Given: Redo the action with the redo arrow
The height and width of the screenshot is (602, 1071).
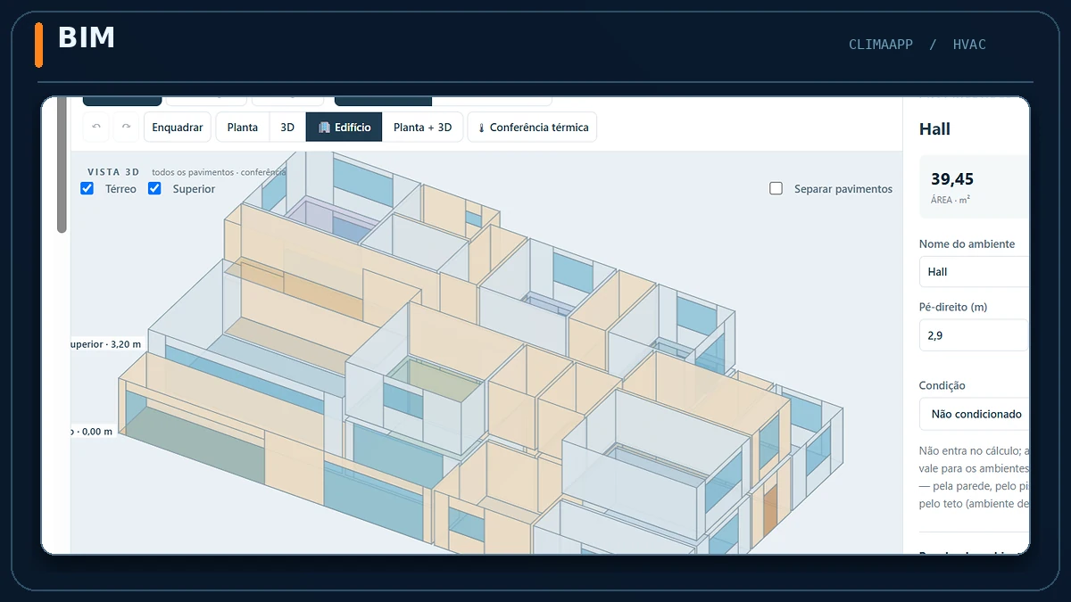Looking at the screenshot, I should (126, 127).
